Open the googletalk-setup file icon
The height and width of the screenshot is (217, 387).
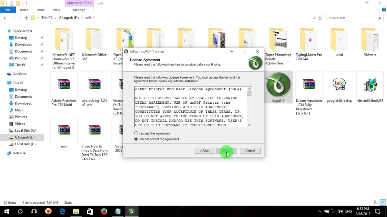(x=339, y=84)
